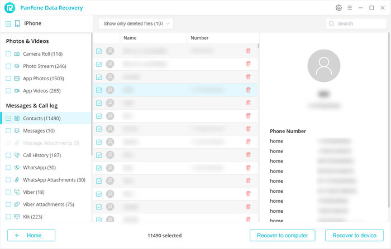Click the App Videos camcorder icon
Screen dimensions: 391x249
[17, 91]
